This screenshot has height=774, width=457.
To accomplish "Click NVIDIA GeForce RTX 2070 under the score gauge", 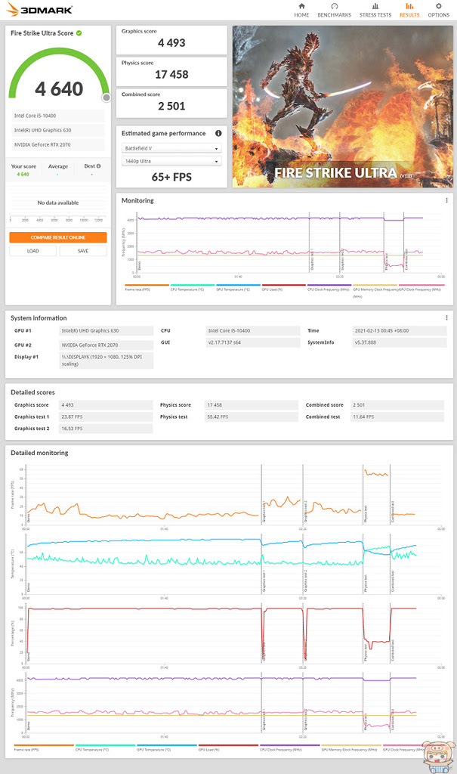I will (x=57, y=144).
